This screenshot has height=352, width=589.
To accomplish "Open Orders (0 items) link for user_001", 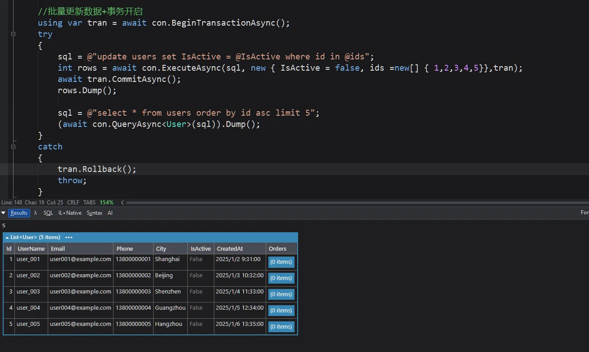I will [281, 262].
